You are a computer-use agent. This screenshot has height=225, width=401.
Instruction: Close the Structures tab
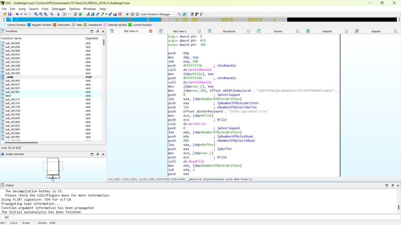[x=248, y=31]
